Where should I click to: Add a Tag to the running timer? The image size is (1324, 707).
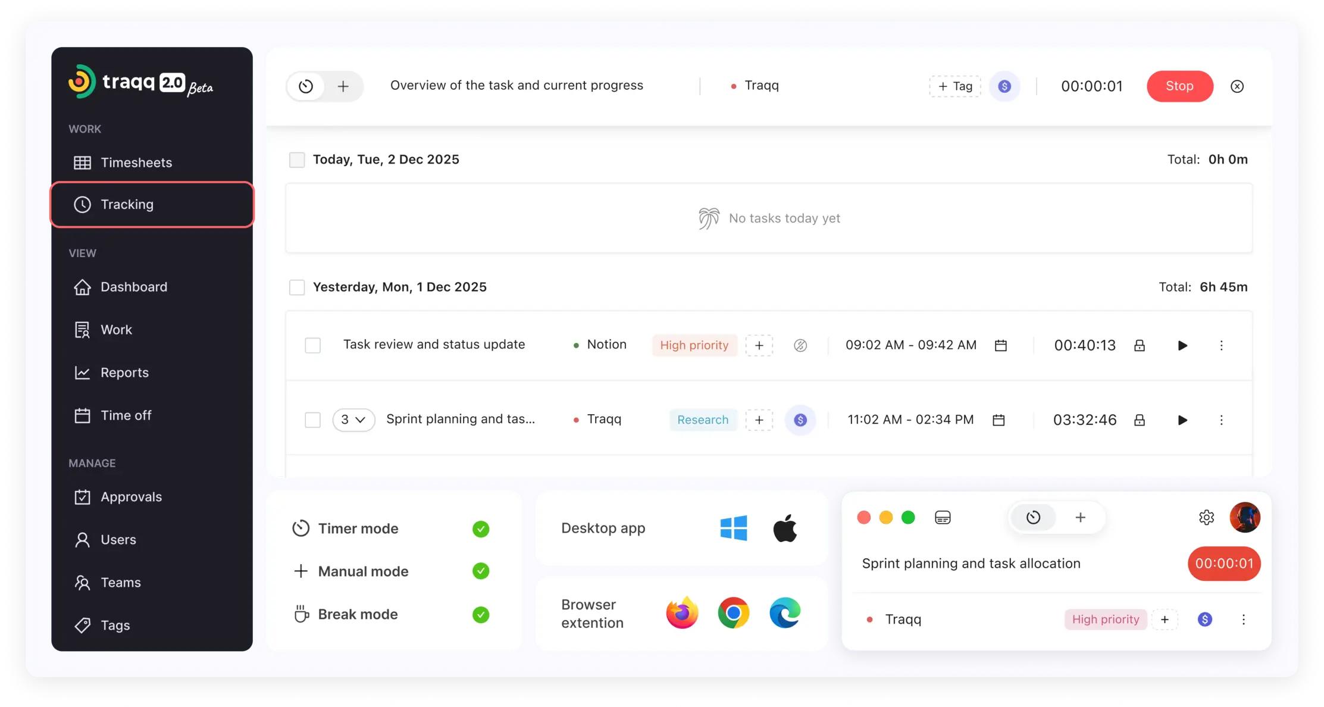click(954, 86)
